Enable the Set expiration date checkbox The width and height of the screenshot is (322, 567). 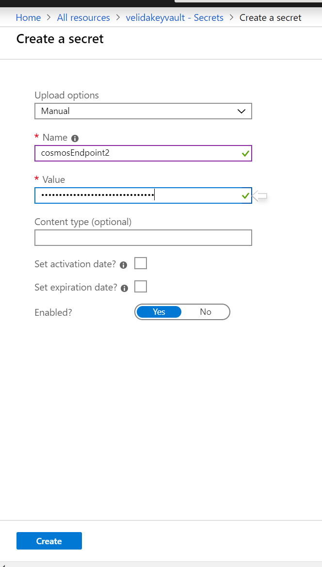(x=141, y=286)
